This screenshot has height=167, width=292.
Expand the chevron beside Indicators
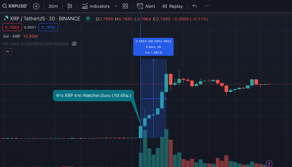point(116,6)
